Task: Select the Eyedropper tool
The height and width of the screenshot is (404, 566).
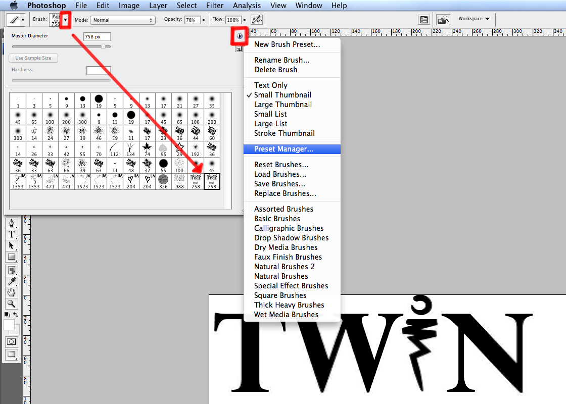Action: click(x=12, y=281)
